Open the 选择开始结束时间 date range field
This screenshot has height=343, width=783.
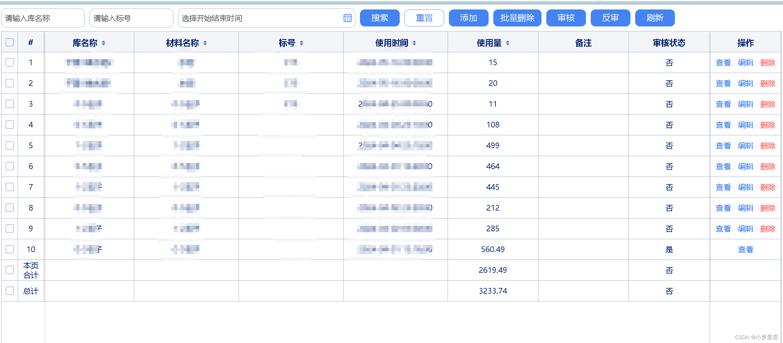(267, 18)
